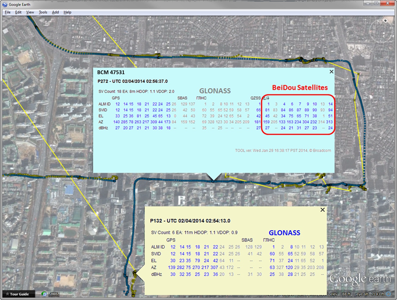Click ALM ID row label in yellow balloon

coord(158,247)
